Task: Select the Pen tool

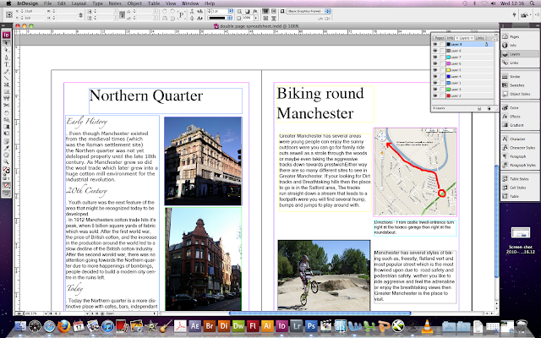Action: tap(6, 57)
